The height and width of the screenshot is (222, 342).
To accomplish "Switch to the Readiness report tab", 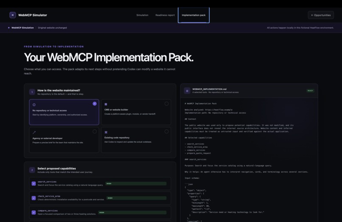I will coord(165,15).
